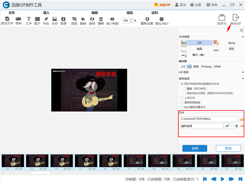Decrease zoom percentage with down arrow
This screenshot has height=183, width=245.
click(x=131, y=22)
